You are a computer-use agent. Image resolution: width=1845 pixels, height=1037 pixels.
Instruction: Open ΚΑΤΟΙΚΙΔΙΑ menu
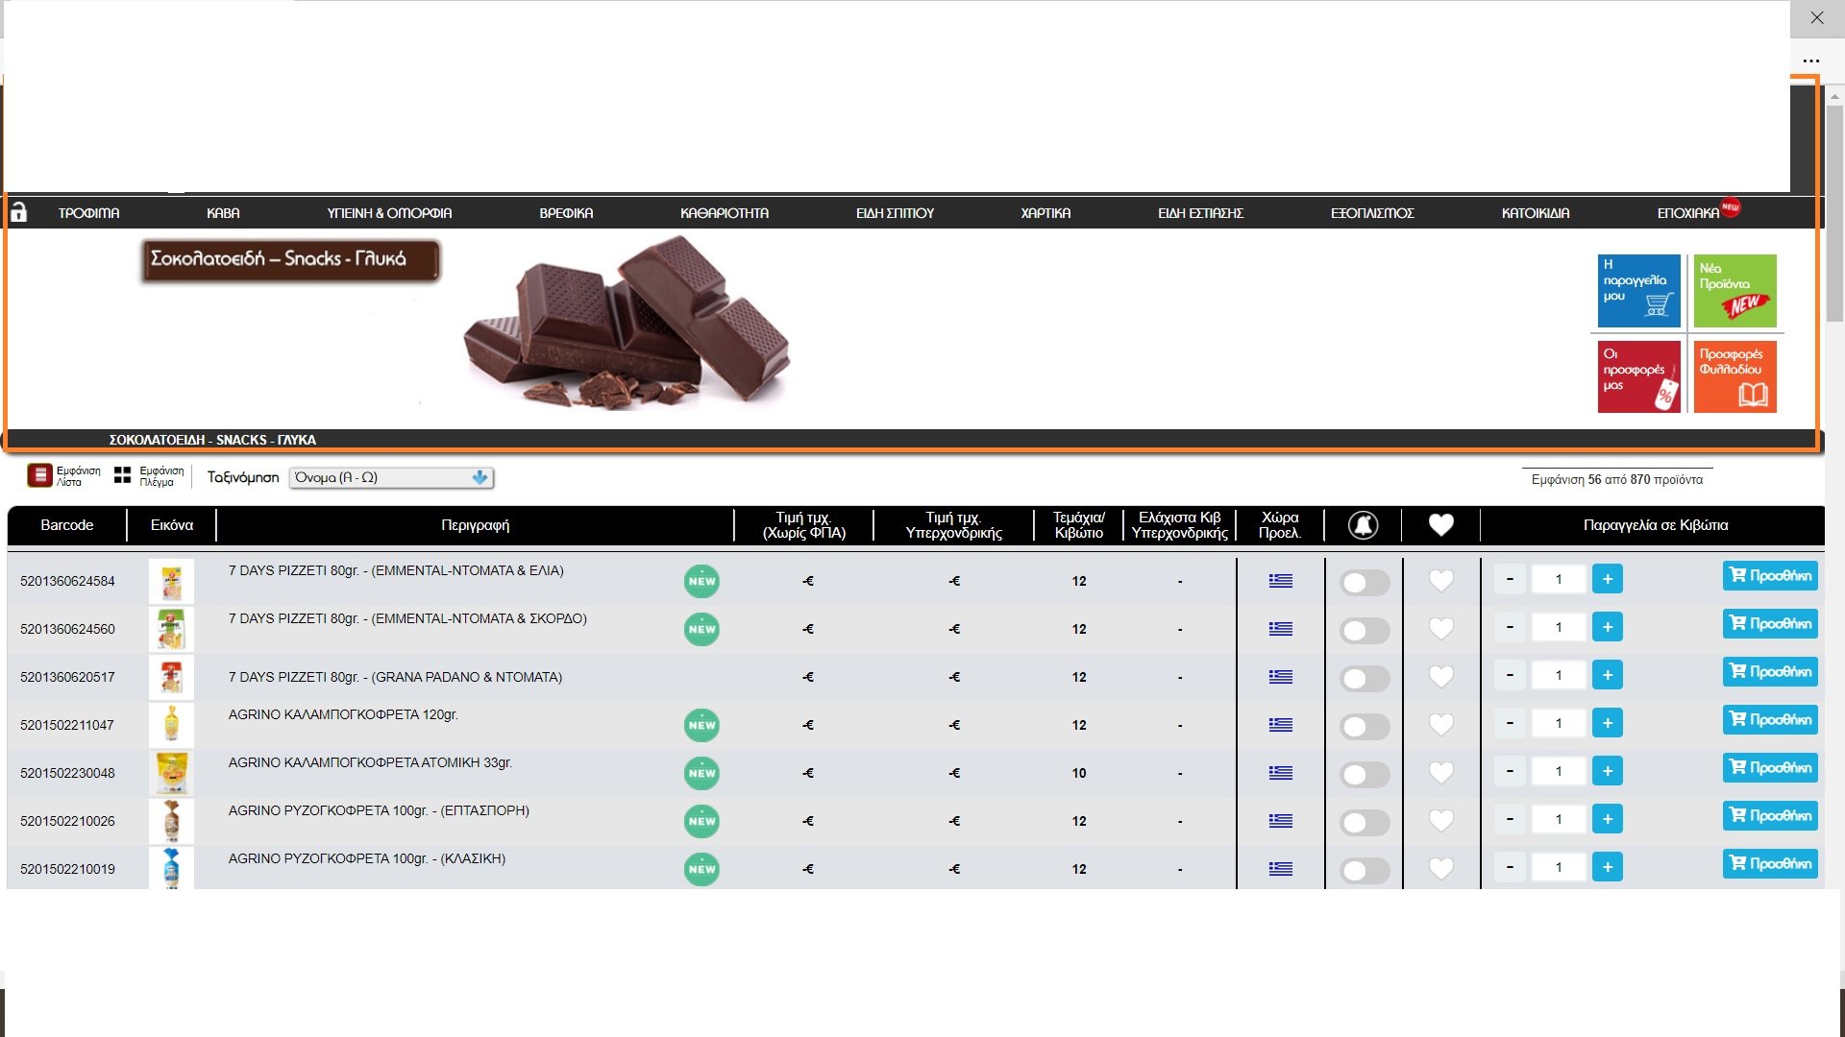1536,213
